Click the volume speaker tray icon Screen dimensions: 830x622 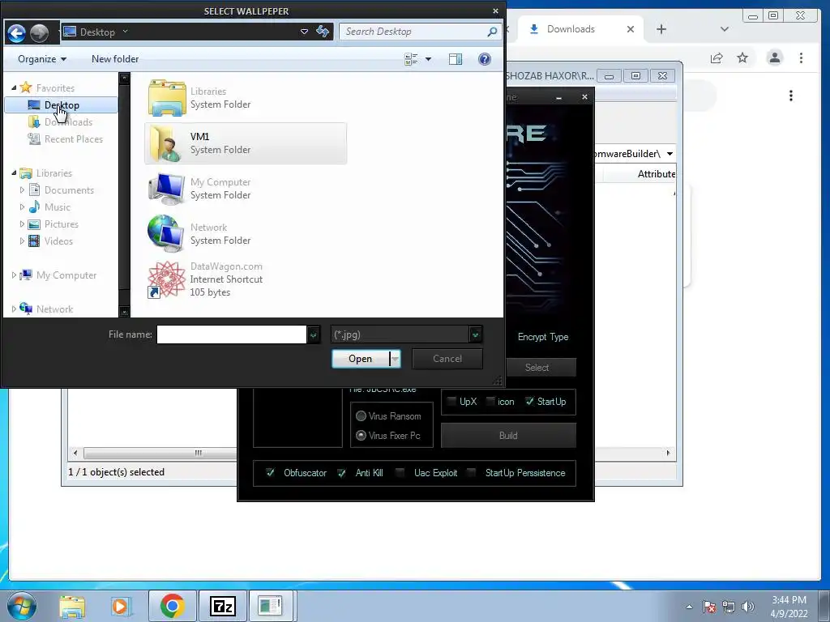point(748,607)
